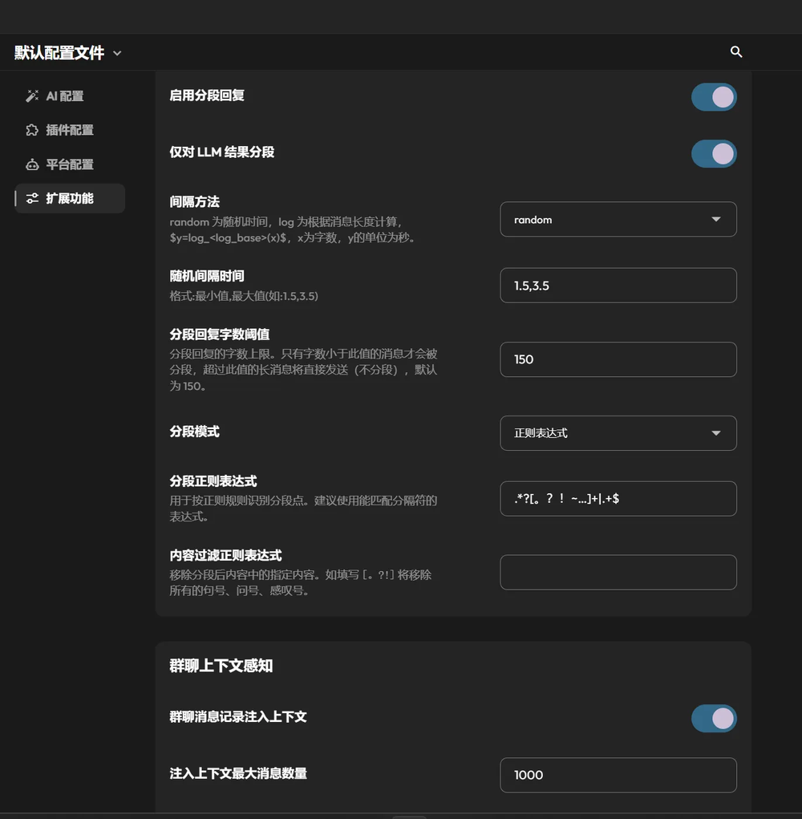
Task: Turn off 群聊消息记录注入上下文 switch
Action: pos(714,719)
